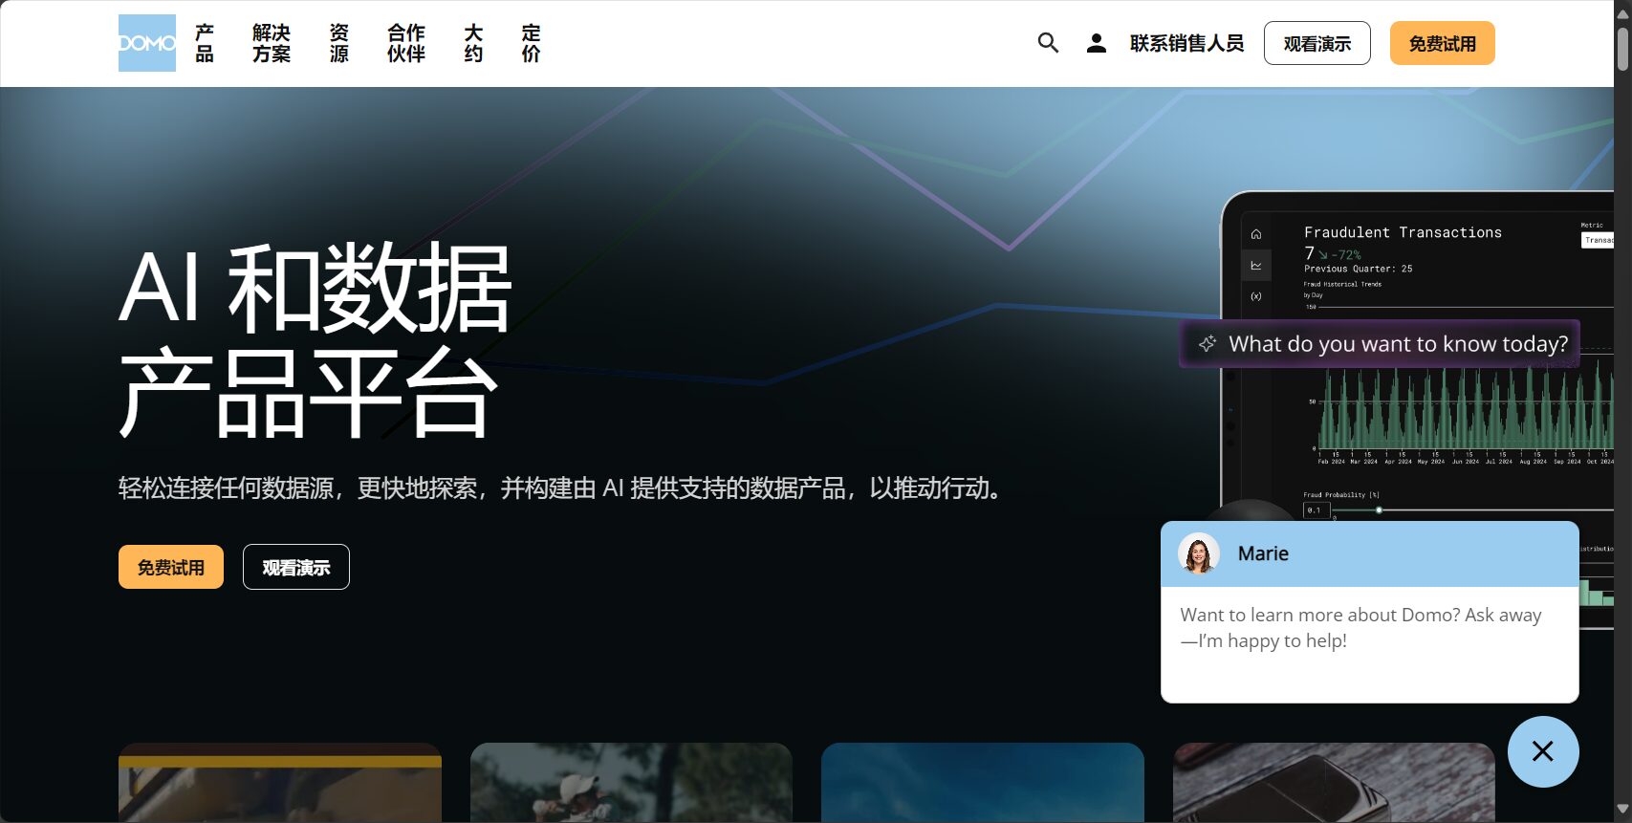Viewport: 1632px width, 823px height.
Task: Click Marie's avatar in the chat popup
Action: (1199, 553)
